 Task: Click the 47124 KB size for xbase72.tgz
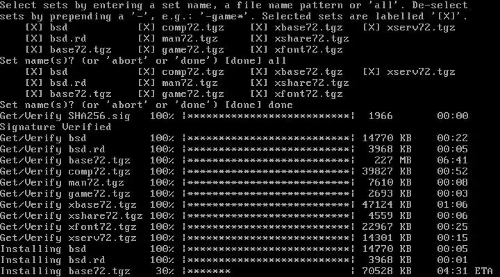[387, 204]
